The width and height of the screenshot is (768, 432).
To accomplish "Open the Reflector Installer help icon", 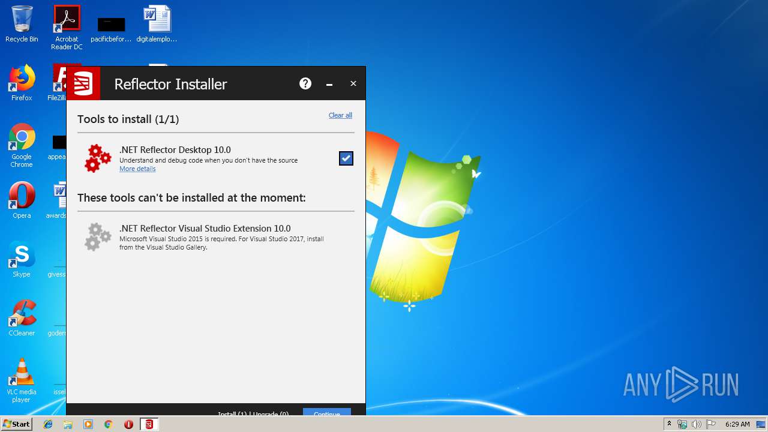I will 305,83.
